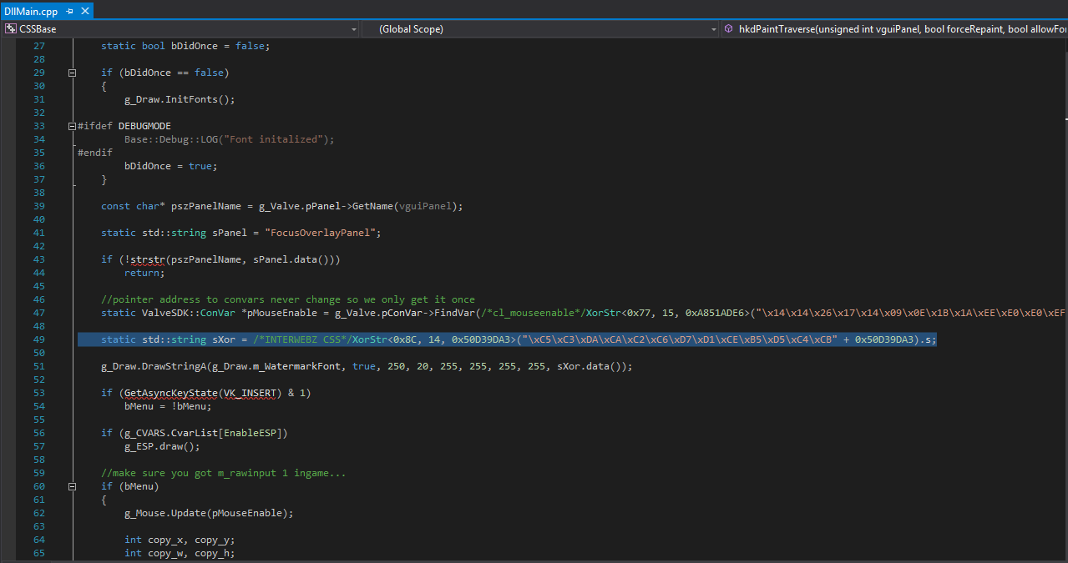Click the m_rawinput comment on line 59

pyautogui.click(x=224, y=473)
